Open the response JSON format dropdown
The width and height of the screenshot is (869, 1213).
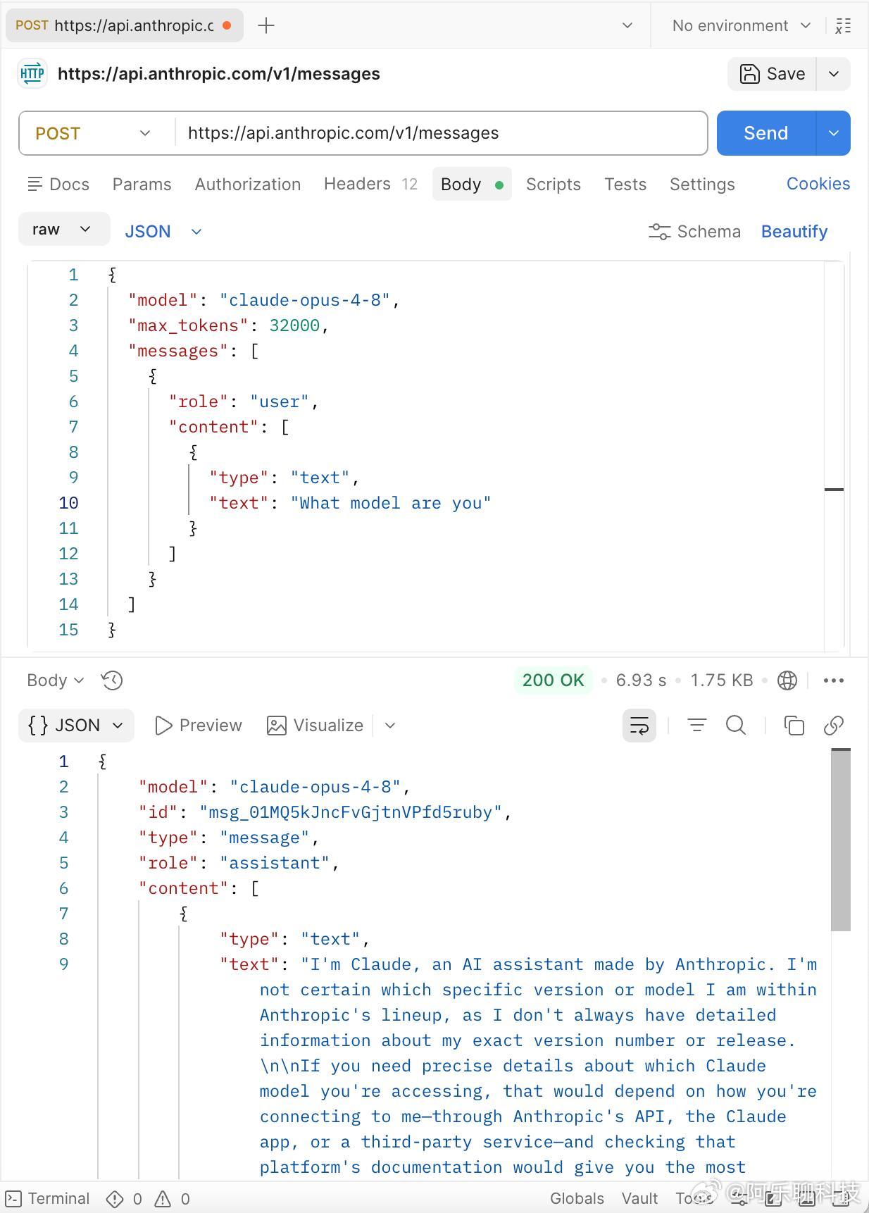point(76,726)
